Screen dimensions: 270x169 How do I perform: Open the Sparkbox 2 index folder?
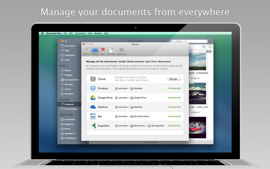click(68, 134)
